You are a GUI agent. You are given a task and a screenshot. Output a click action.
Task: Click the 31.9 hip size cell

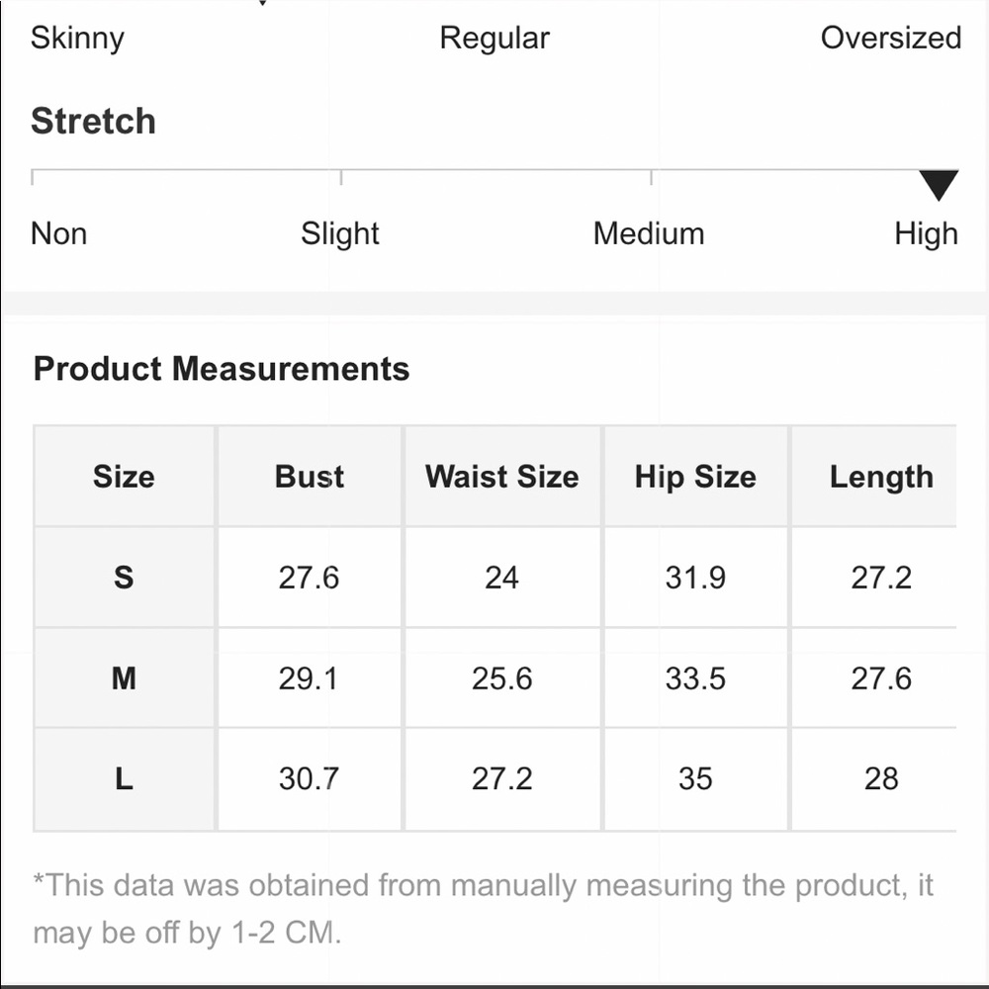[695, 578]
